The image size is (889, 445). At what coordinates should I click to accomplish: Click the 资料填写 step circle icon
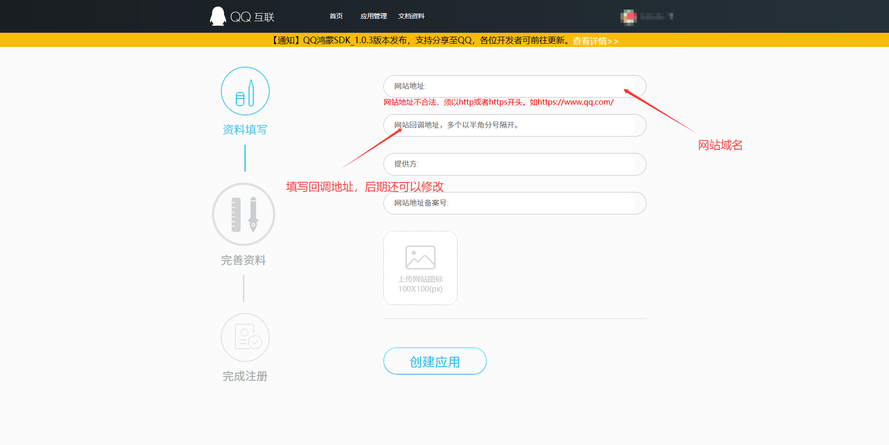[x=245, y=91]
